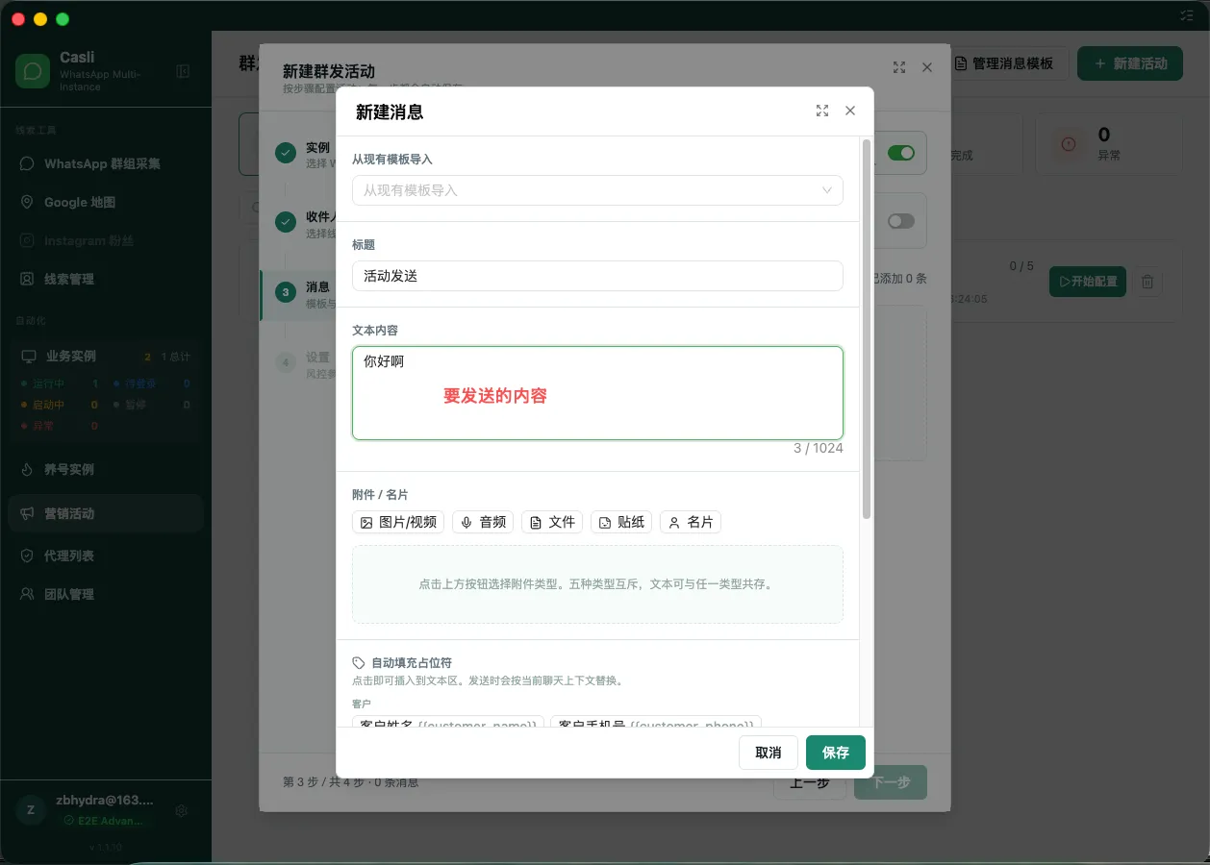Click the E2E Advan... plan badge
The height and width of the screenshot is (865, 1210).
click(x=104, y=821)
